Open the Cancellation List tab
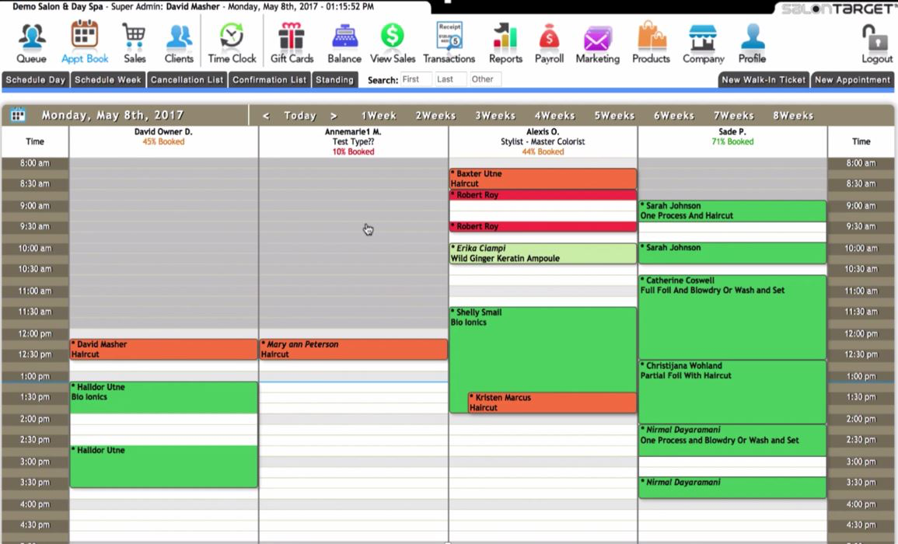Viewport: 898px width, 544px height. coord(187,79)
